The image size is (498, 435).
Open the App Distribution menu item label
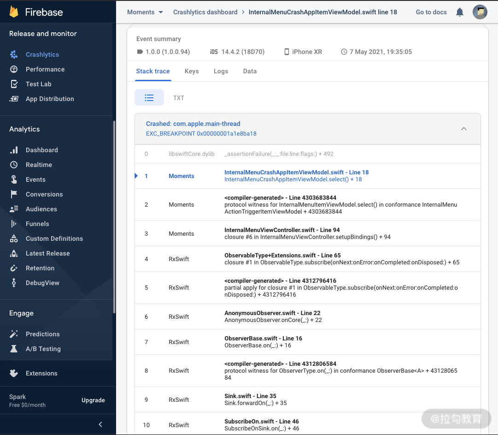click(50, 99)
